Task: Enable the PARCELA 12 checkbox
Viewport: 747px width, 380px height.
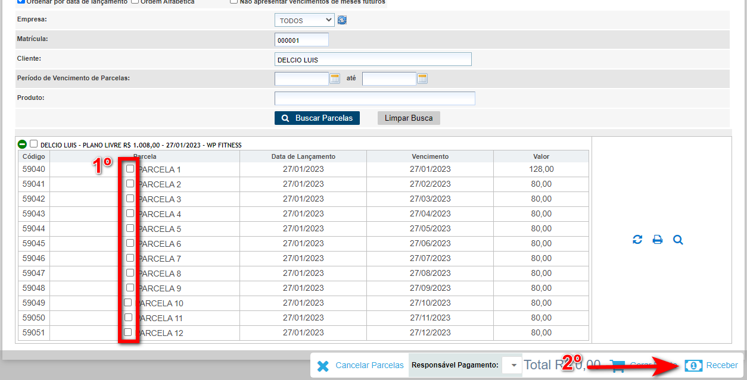Action: [x=127, y=332]
